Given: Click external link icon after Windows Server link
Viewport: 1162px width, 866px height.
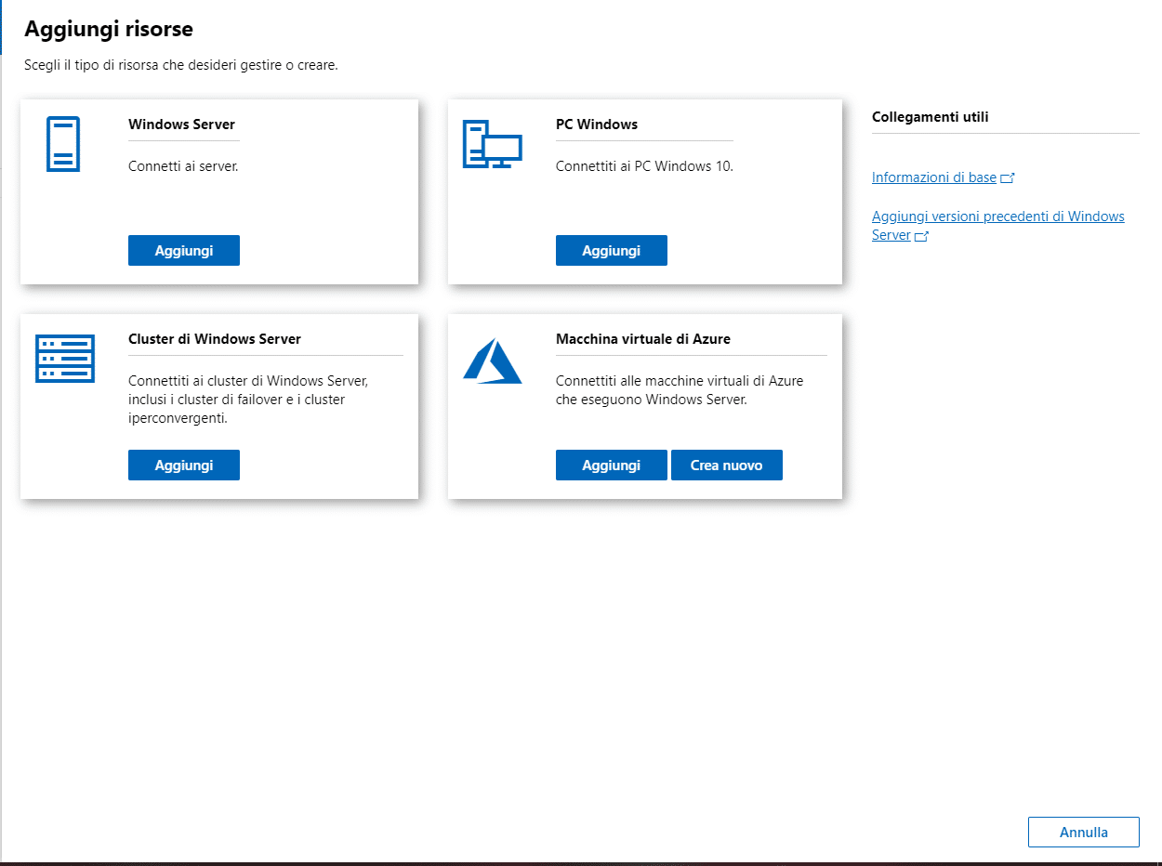Looking at the screenshot, I should [x=922, y=236].
